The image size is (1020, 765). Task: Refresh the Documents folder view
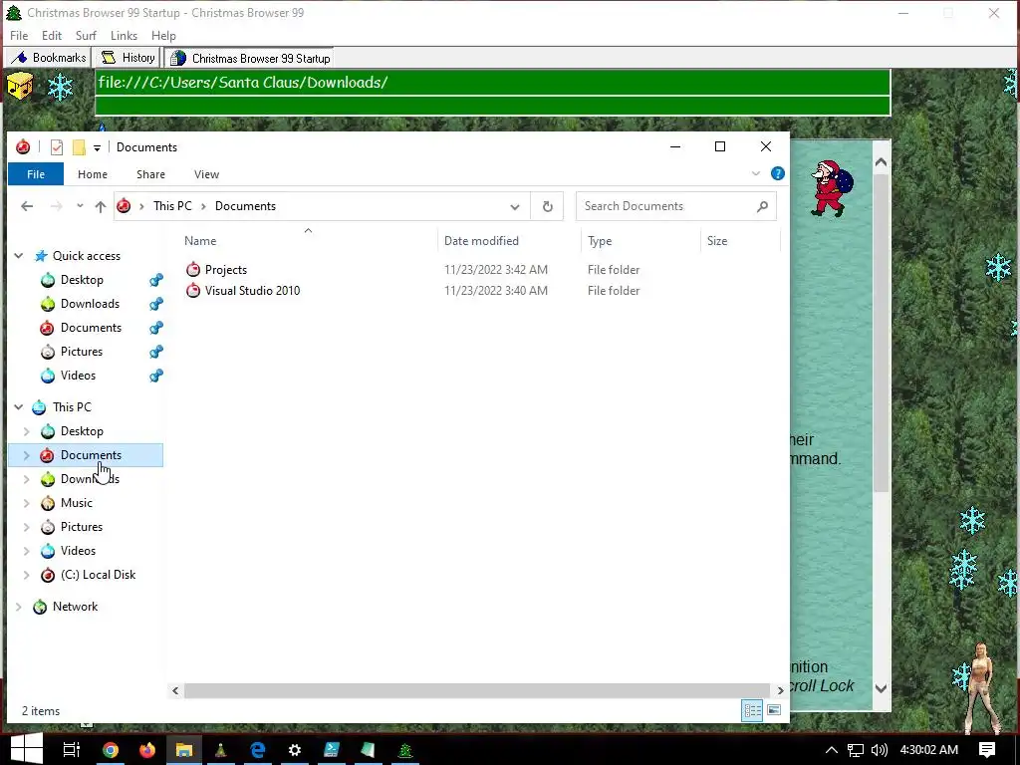547,206
